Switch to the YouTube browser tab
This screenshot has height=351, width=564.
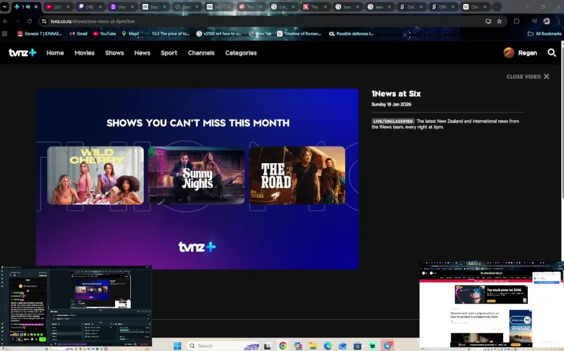[58, 7]
